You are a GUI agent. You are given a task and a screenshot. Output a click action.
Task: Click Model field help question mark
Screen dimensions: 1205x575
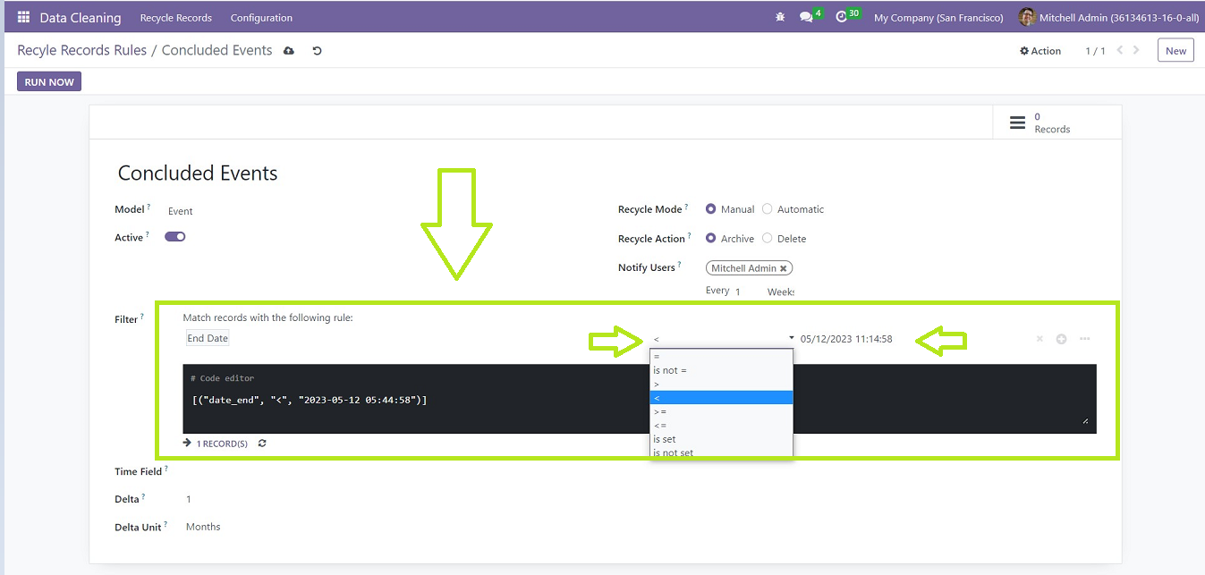point(149,207)
